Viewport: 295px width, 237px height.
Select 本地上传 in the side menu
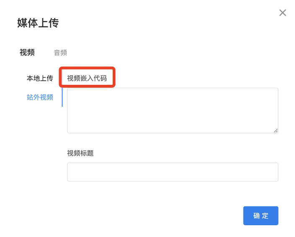tap(40, 78)
